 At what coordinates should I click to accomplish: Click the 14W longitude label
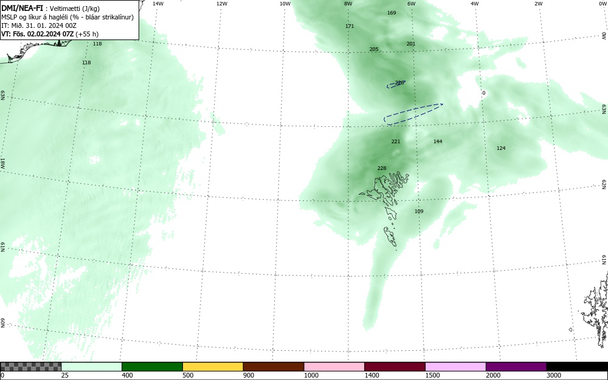click(158, 4)
